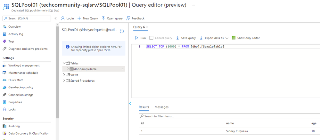Click the info icon in SSDT notice
The height and width of the screenshot is (140, 320).
68,47
